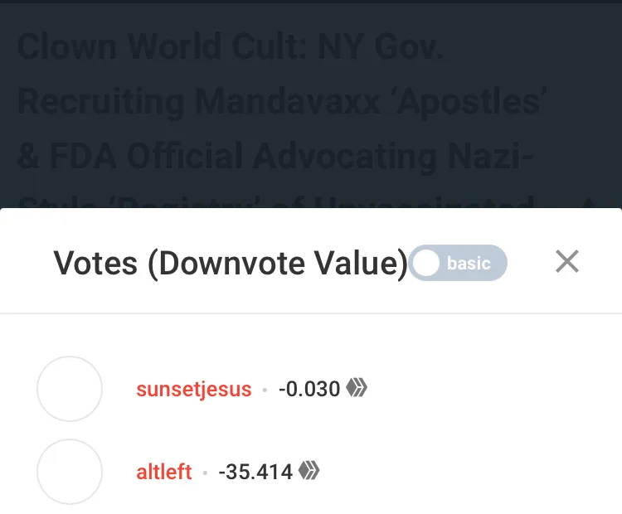Select the -35.414 downvote value
622x514 pixels.
255,472
